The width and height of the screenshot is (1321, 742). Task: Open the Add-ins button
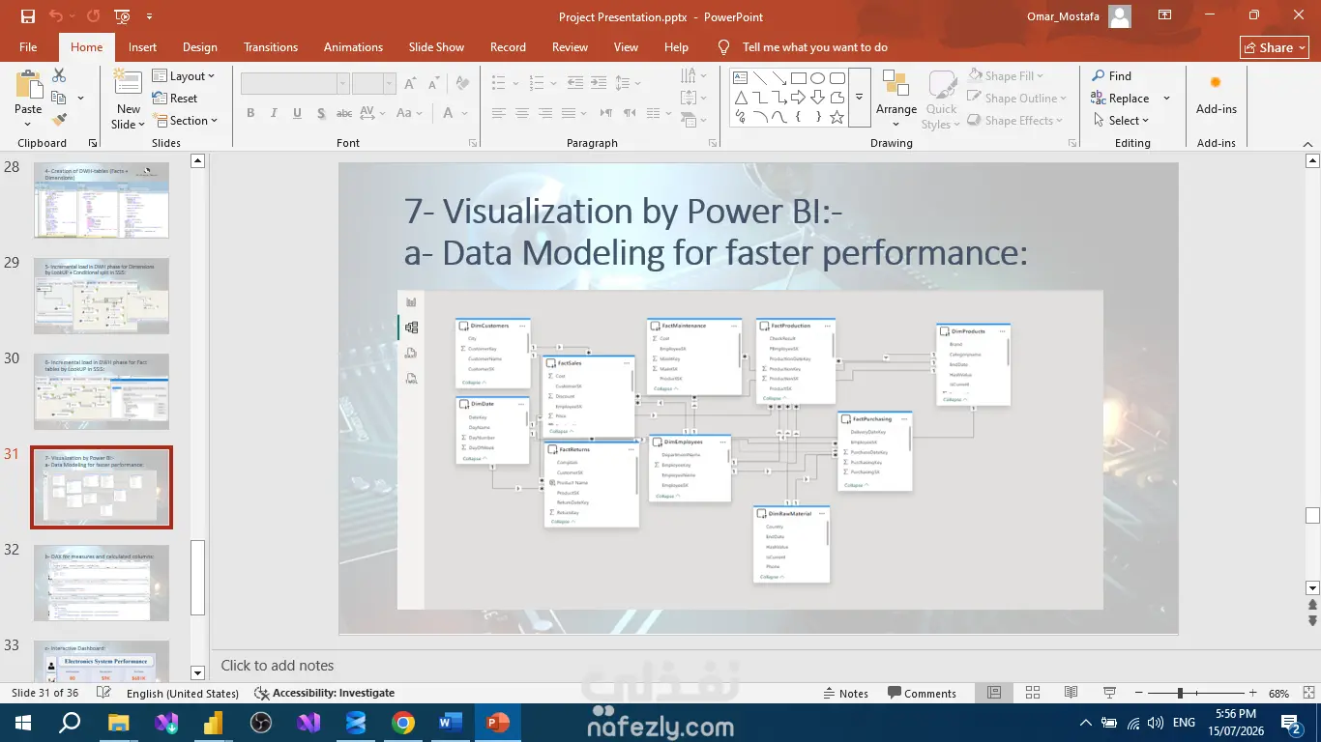(1216, 94)
